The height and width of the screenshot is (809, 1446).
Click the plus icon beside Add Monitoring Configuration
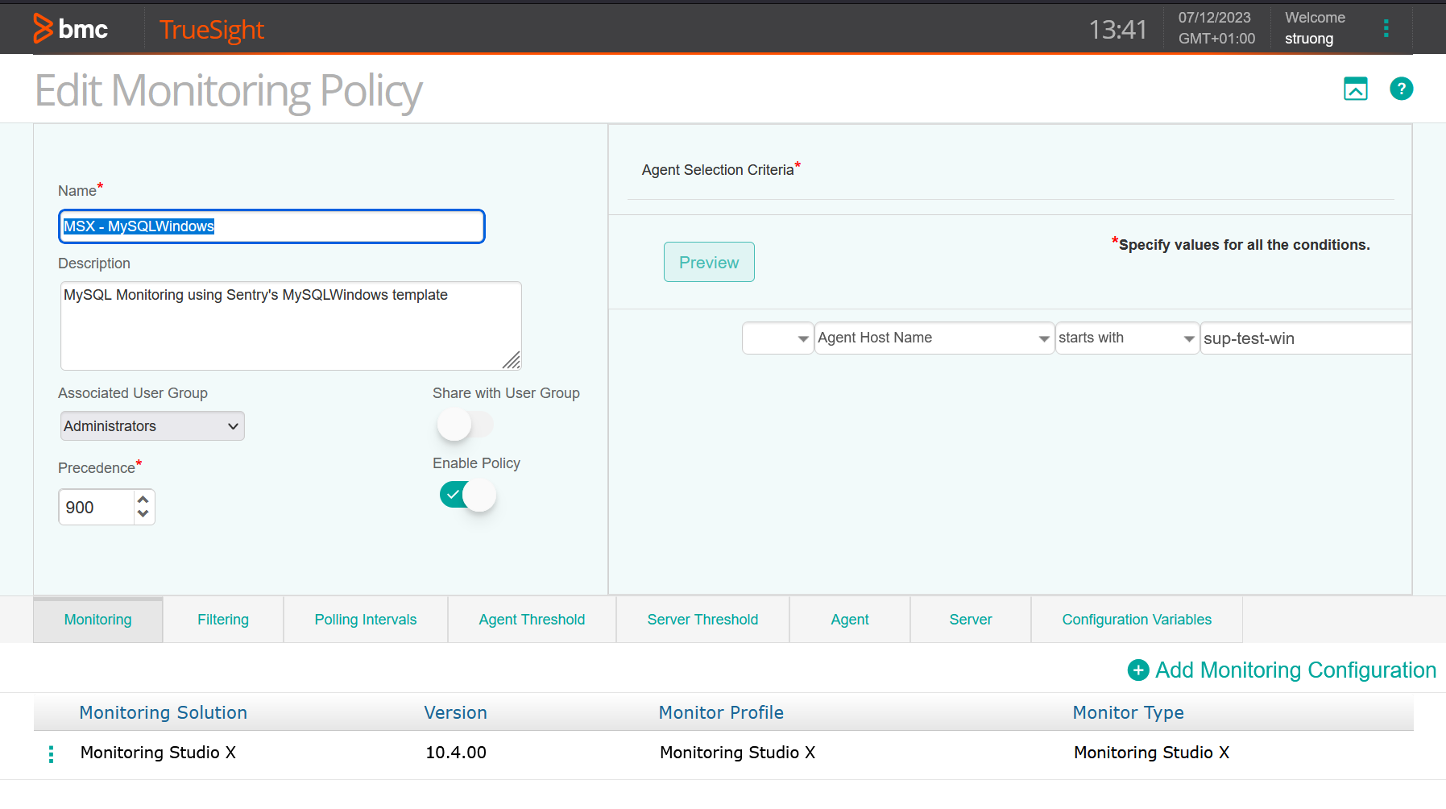[1137, 670]
